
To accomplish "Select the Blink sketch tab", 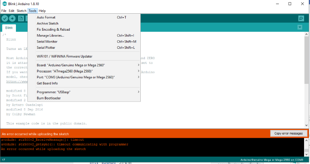I will (x=9, y=28).
